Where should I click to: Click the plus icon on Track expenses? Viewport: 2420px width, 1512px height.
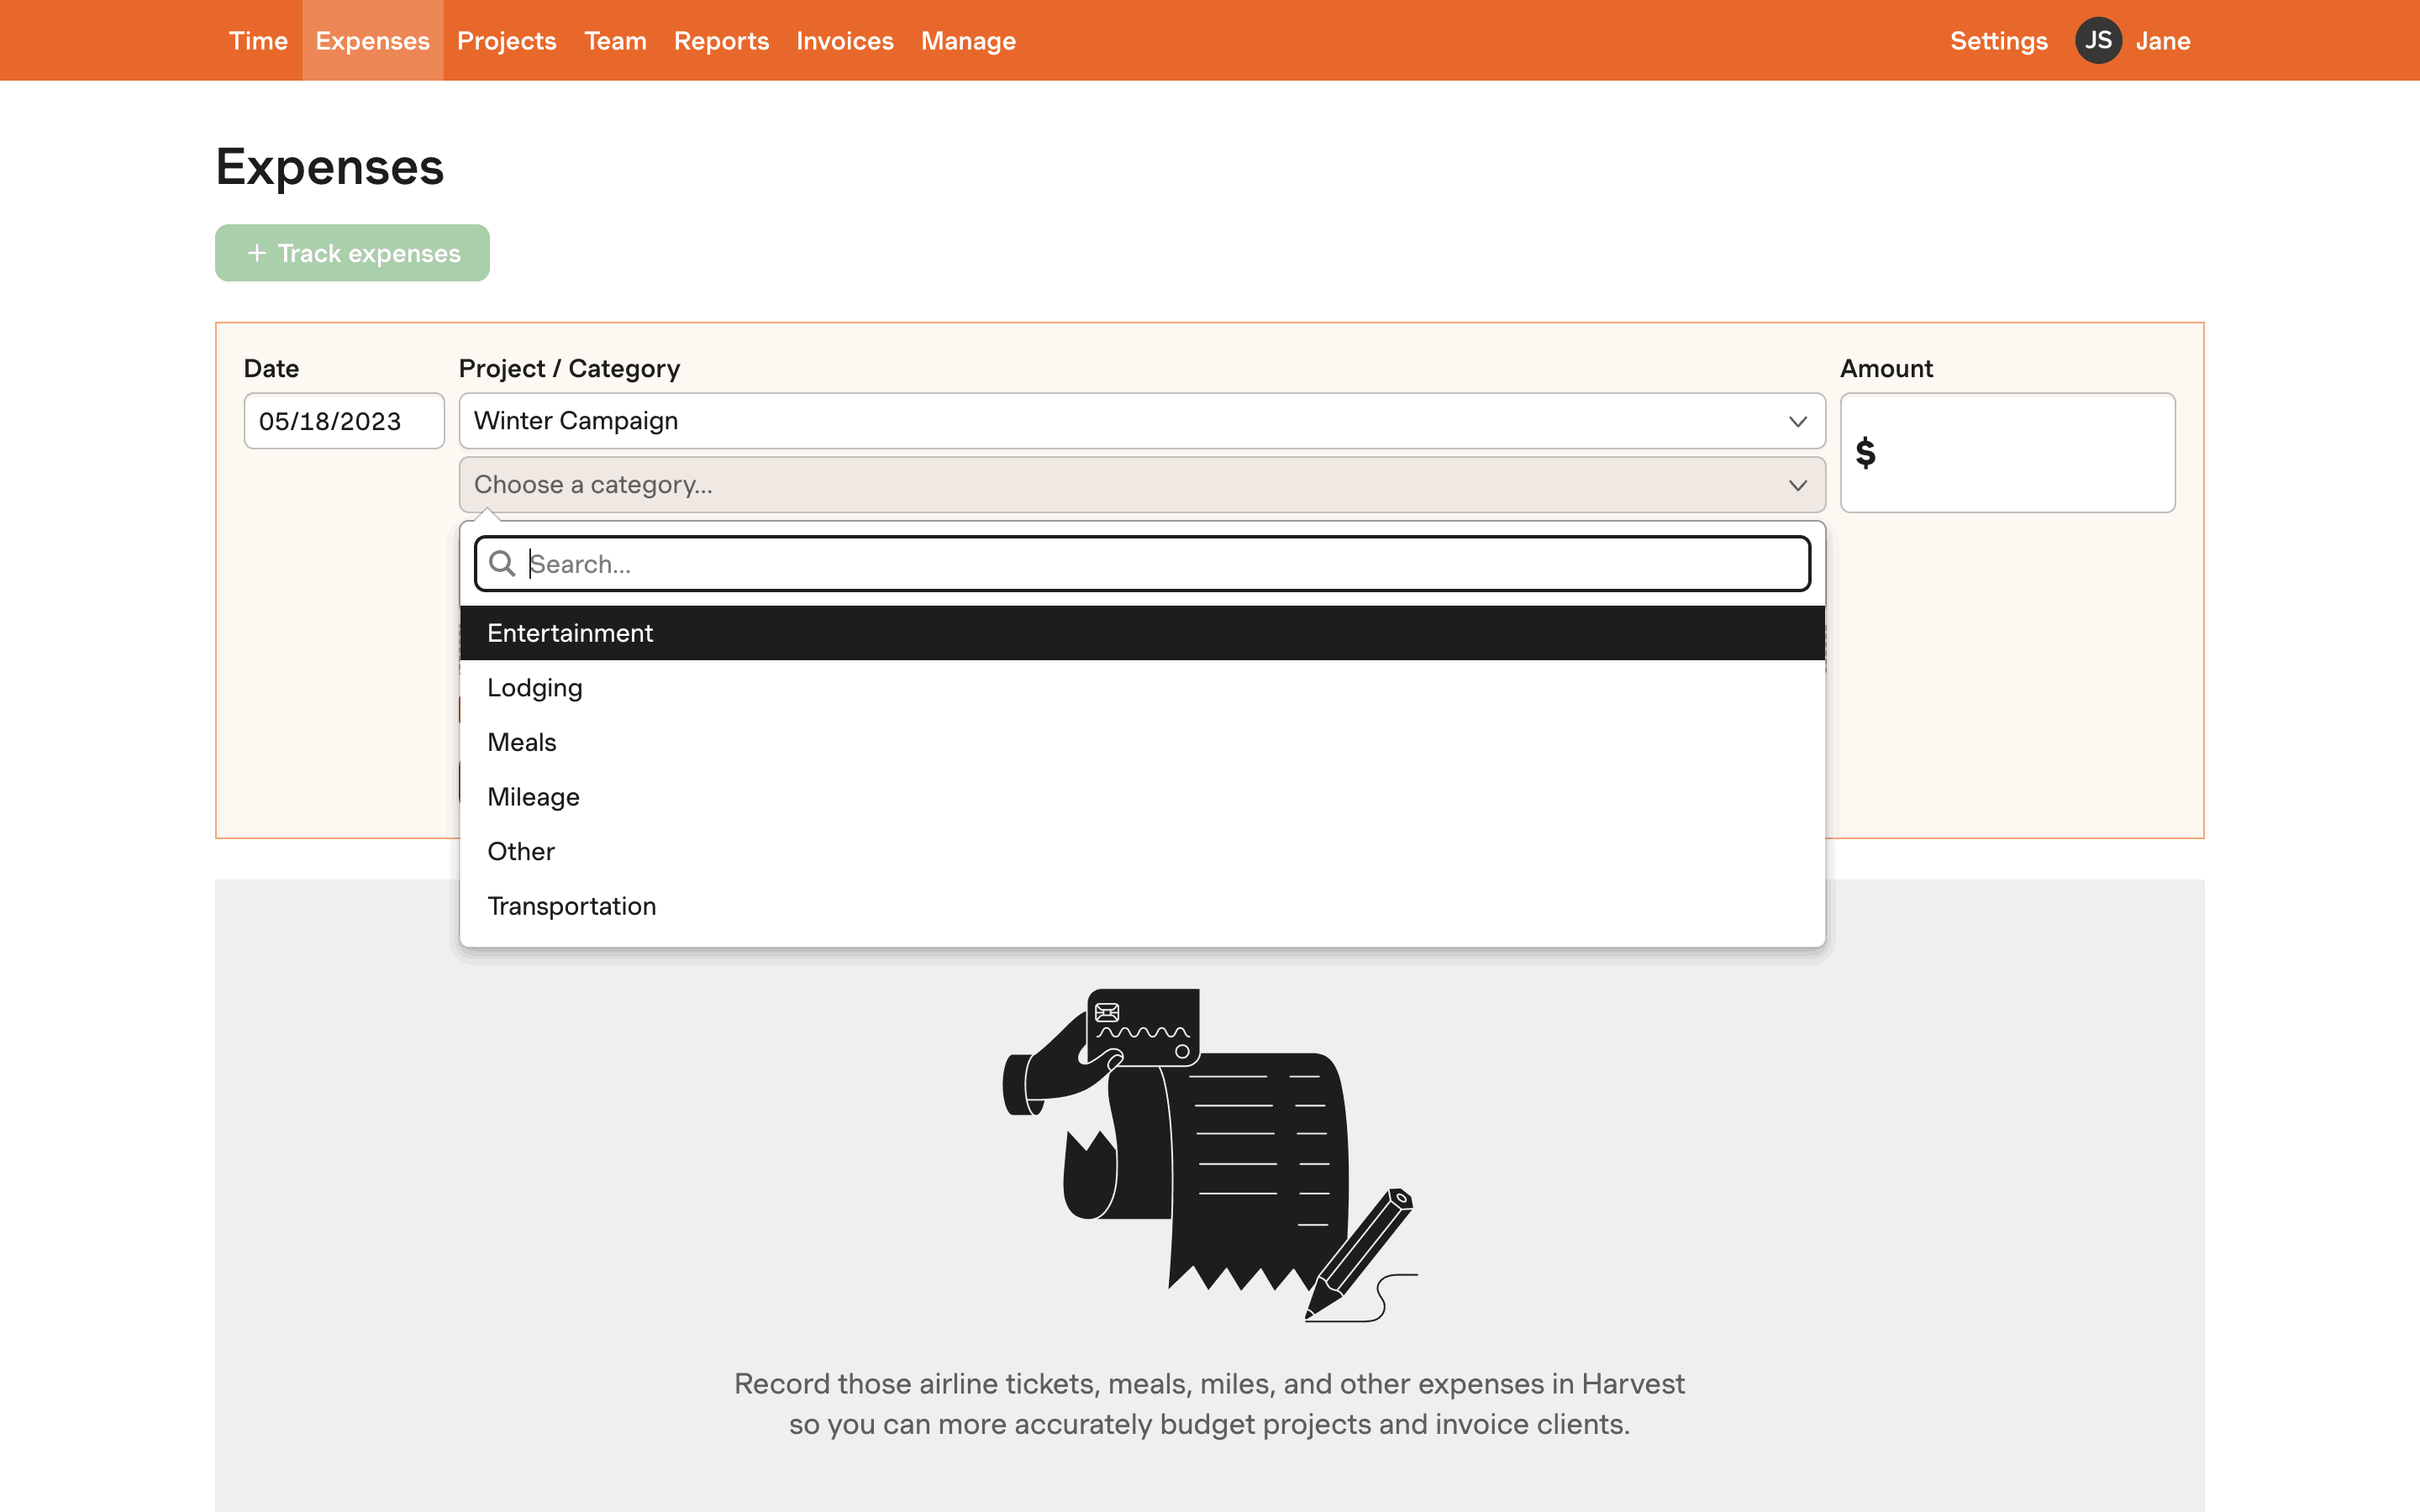coord(257,253)
